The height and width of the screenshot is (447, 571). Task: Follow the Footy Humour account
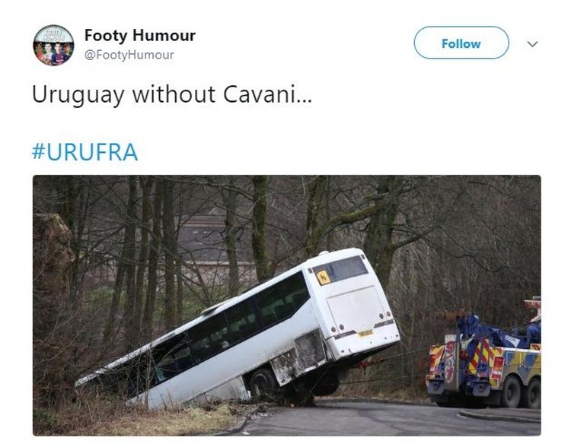461,43
